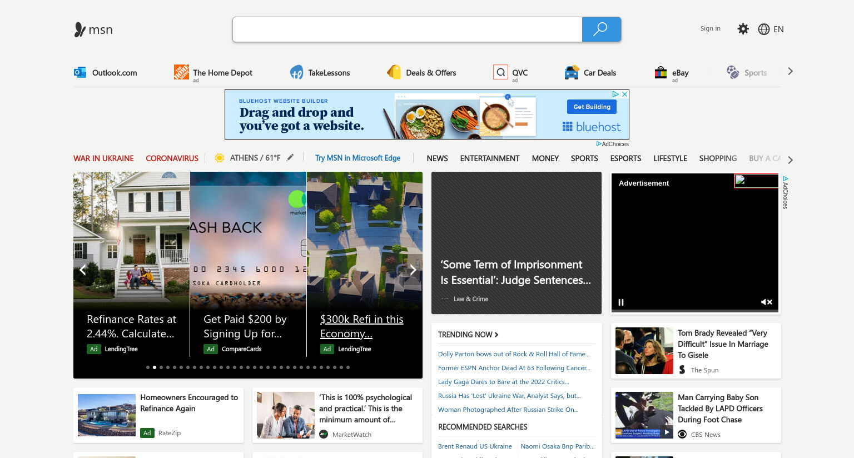
Task: Go to NEWS section
Action: [x=437, y=158]
